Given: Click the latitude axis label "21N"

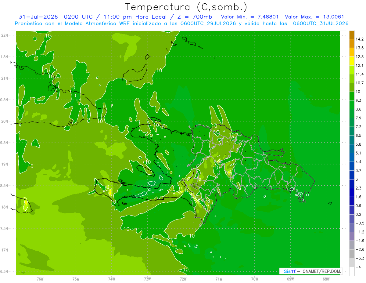Looking at the screenshot, I should coord(5,78).
